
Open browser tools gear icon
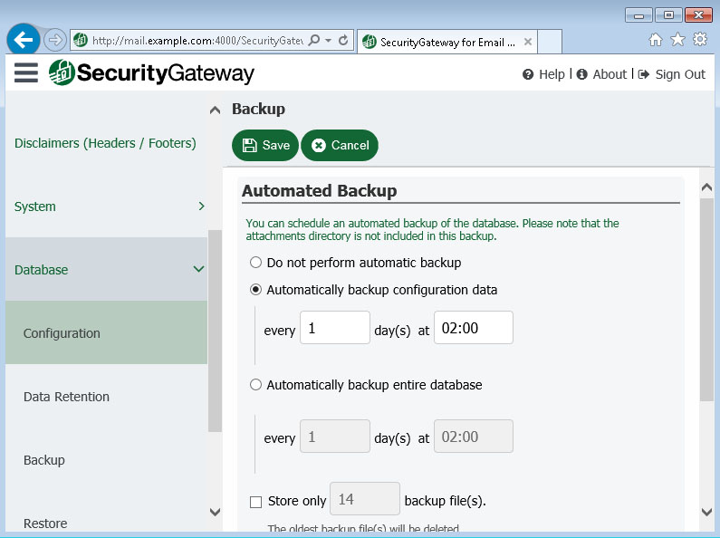click(x=700, y=40)
